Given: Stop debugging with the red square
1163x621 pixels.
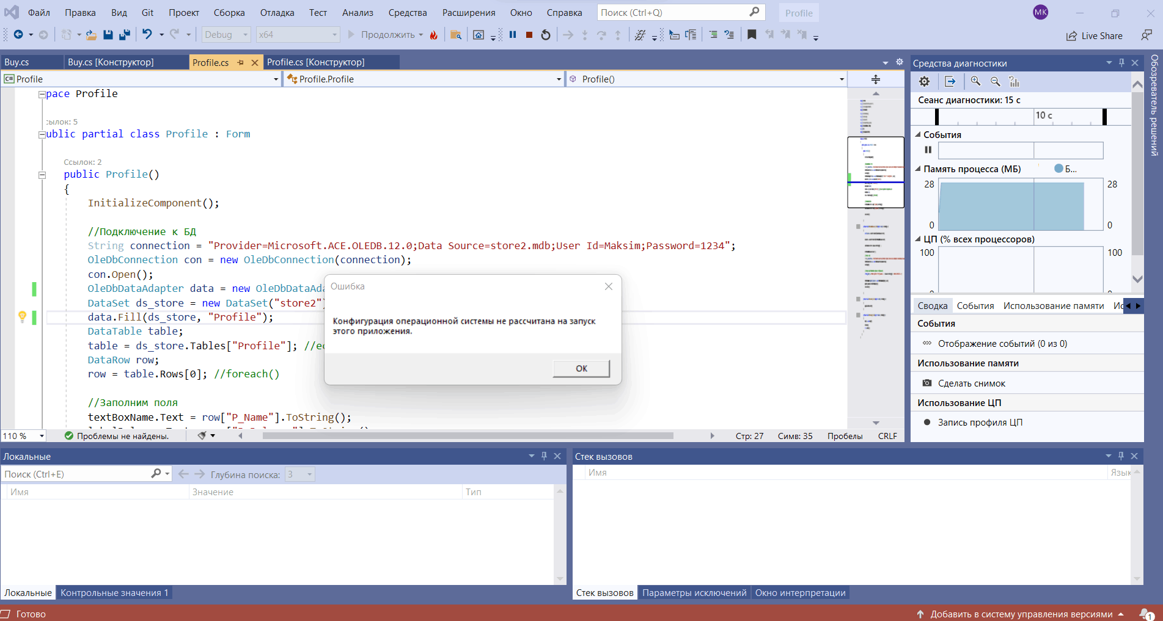Looking at the screenshot, I should click(529, 35).
